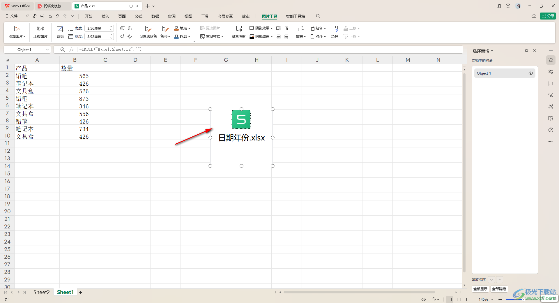The width and height of the screenshot is (559, 303).
Task: Click the selection arrow icon in right sidebar
Action: pyautogui.click(x=551, y=60)
